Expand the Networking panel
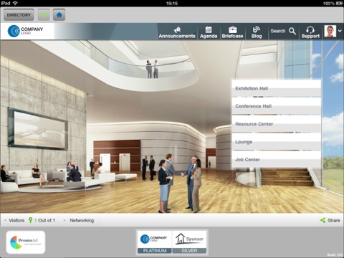Image resolution: width=344 pixels, height=258 pixels. (79, 220)
